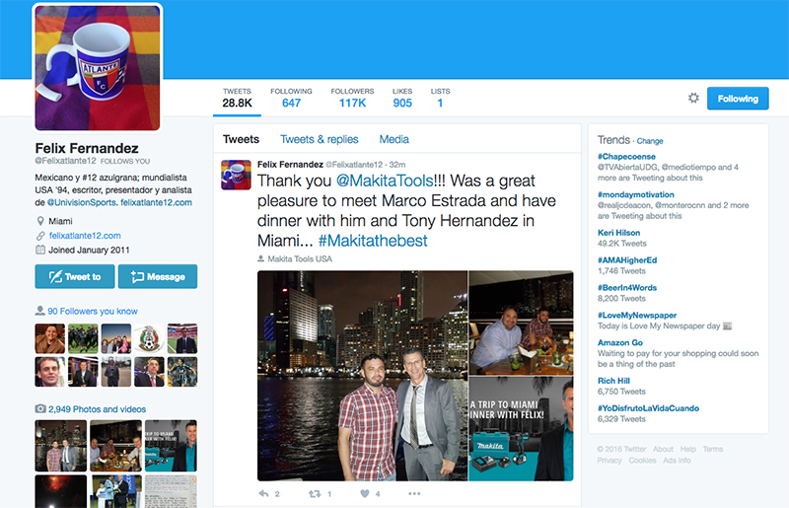Open the #LoveMyNewspaper trend
789x508 pixels.
click(x=637, y=316)
